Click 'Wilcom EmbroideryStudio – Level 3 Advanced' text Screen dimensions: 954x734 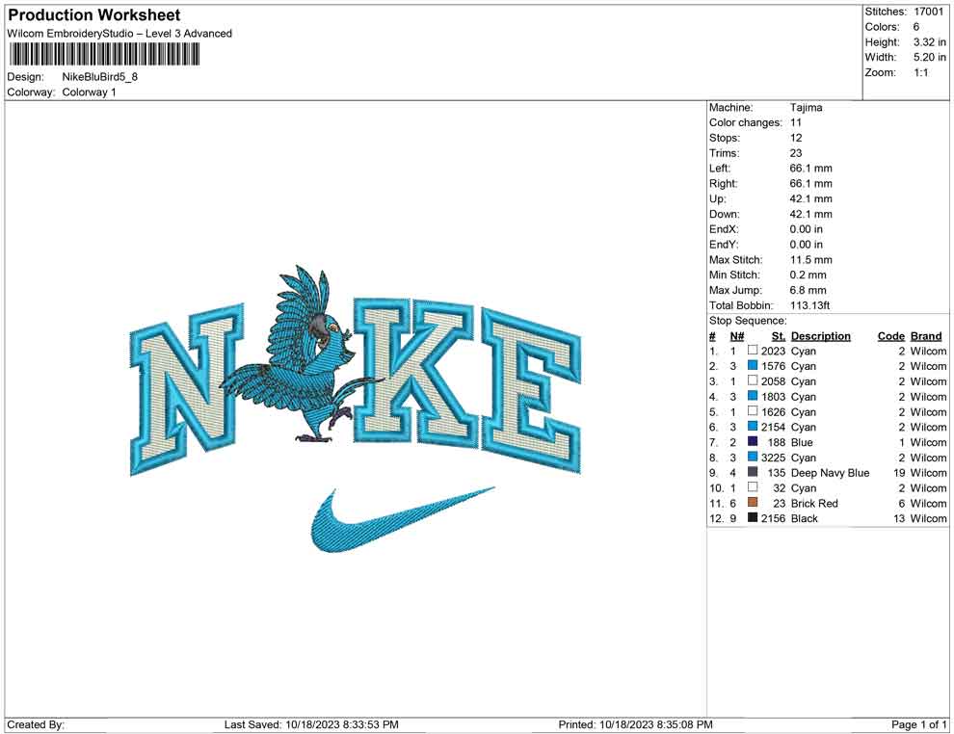119,34
